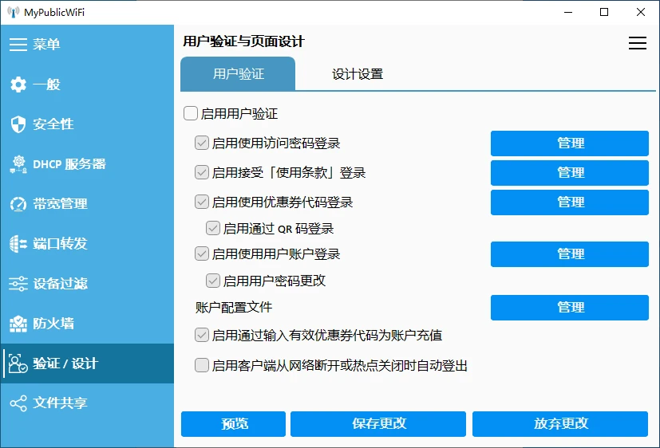The height and width of the screenshot is (448, 660).
Task: Open 带宽管理 gauge icon
Action: (18, 204)
